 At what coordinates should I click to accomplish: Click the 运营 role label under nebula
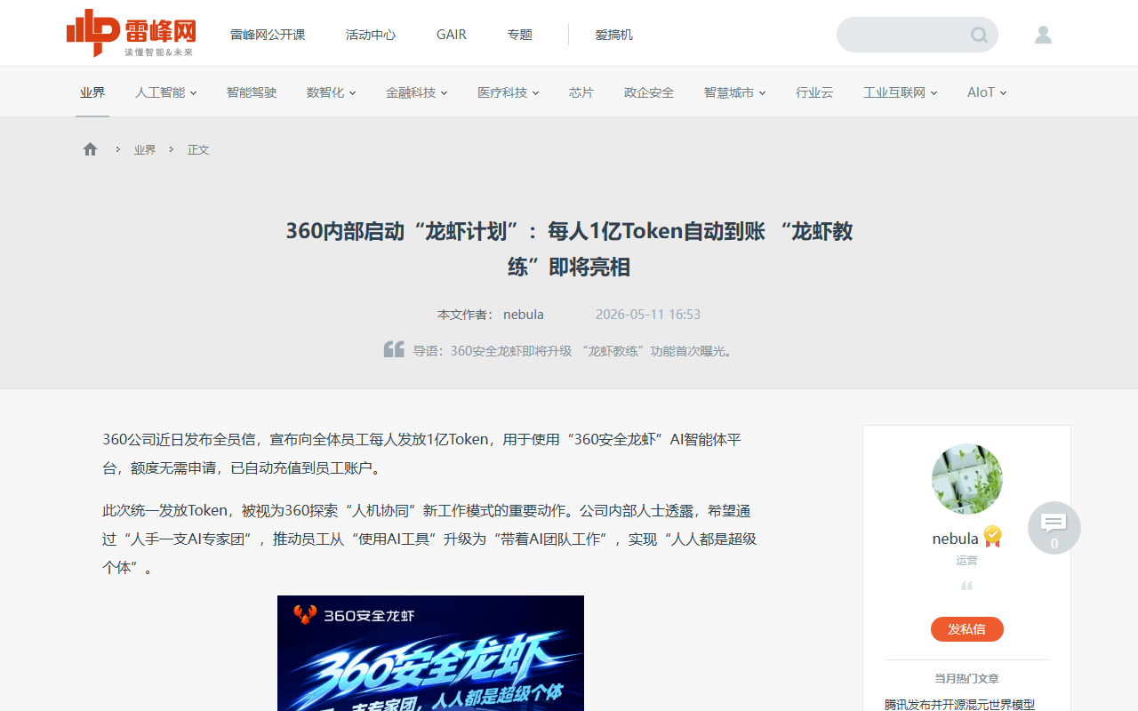966,561
